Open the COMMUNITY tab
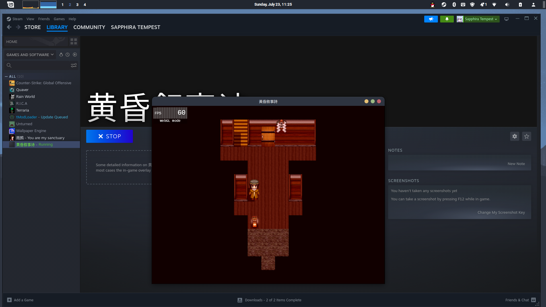Image resolution: width=546 pixels, height=307 pixels. (x=89, y=27)
